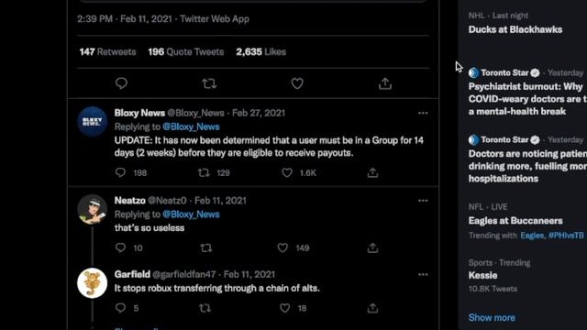
Task: Like the main tweet with the heart icon
Action: 297,83
